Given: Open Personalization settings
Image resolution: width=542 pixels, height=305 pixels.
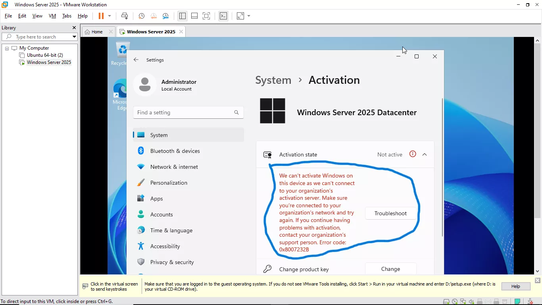Looking at the screenshot, I should [x=188, y=183].
